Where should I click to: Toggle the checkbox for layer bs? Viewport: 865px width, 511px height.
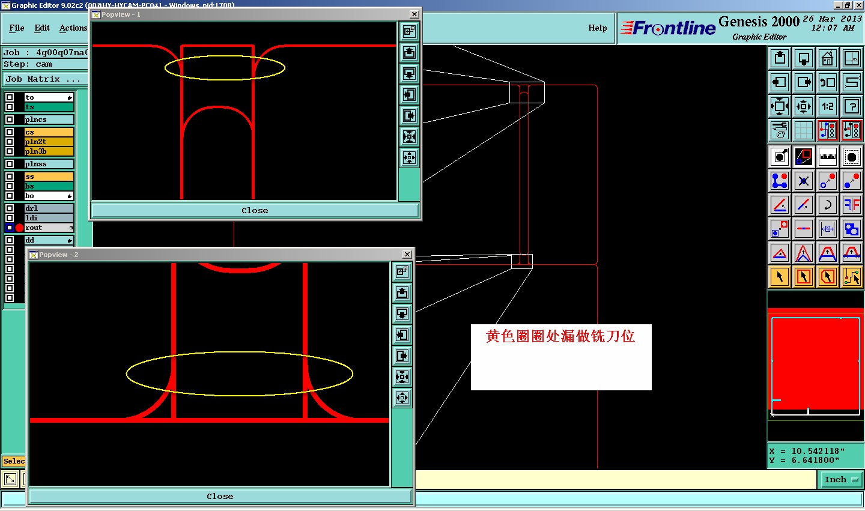click(10, 186)
